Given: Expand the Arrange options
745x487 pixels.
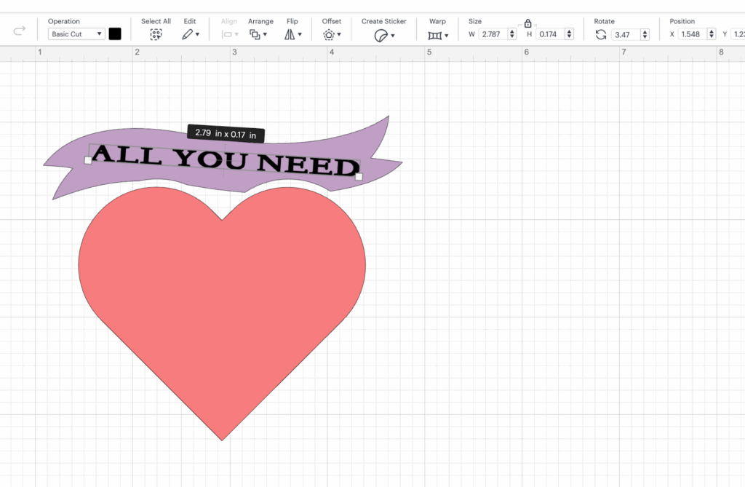Looking at the screenshot, I should (x=258, y=34).
